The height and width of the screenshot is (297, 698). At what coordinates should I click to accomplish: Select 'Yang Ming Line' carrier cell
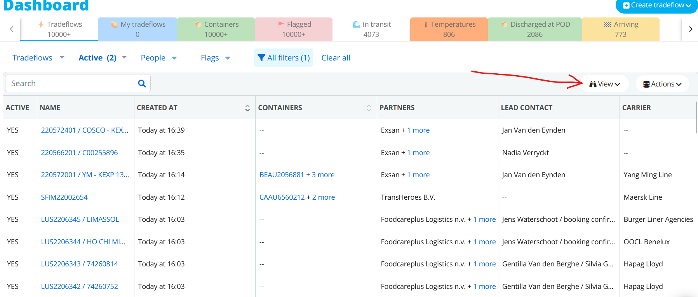648,175
